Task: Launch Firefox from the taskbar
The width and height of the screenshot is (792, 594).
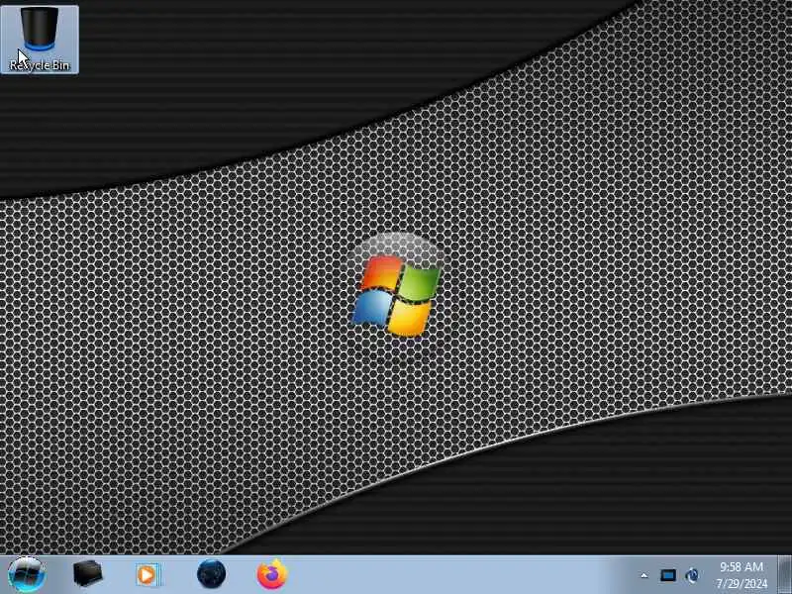Action: click(271, 574)
